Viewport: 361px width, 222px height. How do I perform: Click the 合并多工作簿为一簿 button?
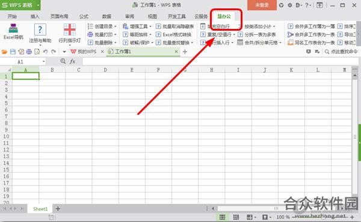coord(311,26)
